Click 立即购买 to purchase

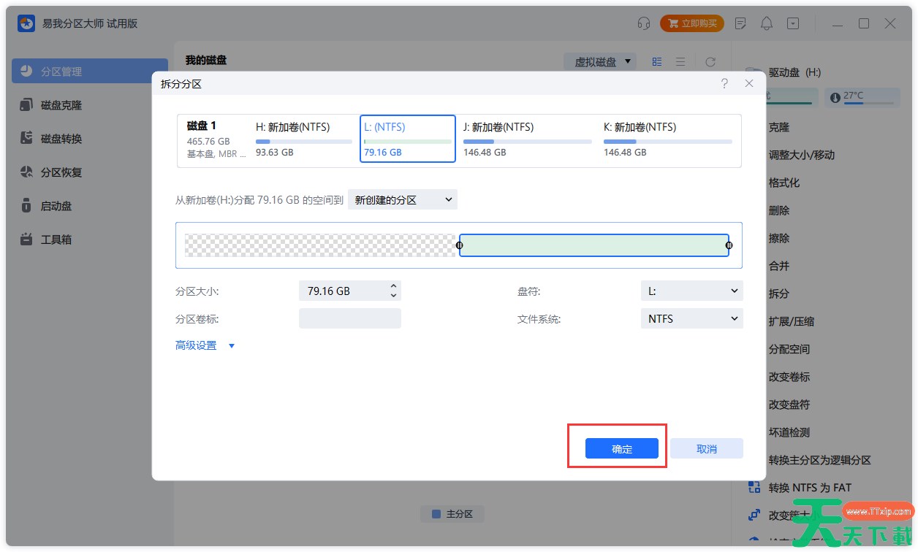691,23
